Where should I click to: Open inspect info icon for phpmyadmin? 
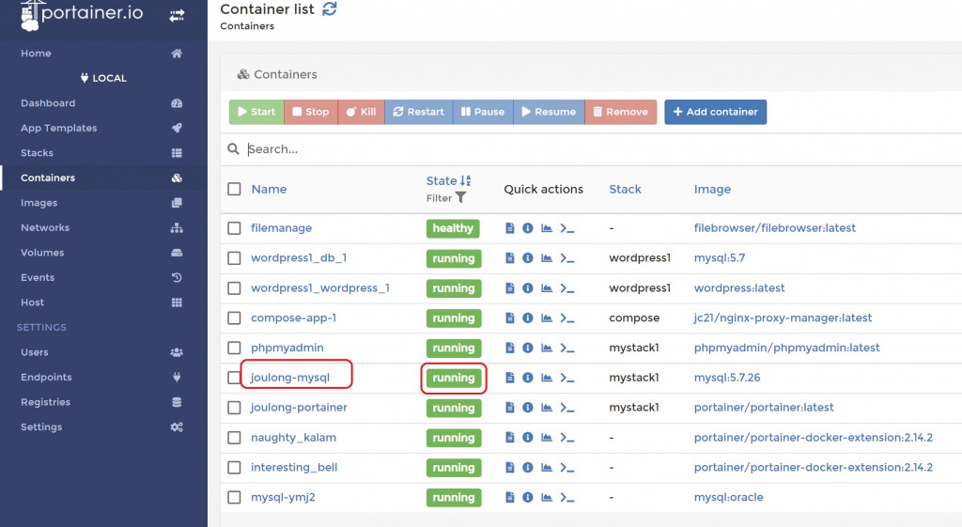pyautogui.click(x=528, y=348)
